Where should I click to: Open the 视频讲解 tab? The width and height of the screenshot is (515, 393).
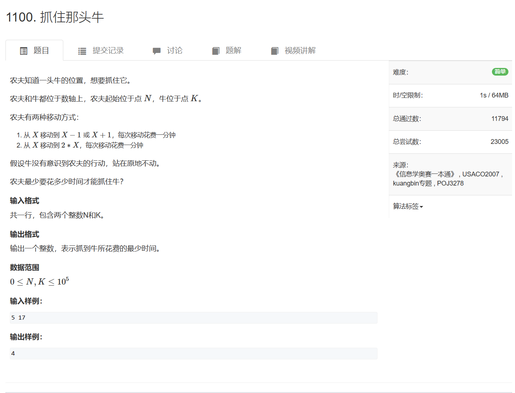coord(293,50)
